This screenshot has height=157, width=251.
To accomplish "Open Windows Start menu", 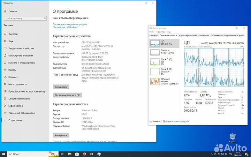I will click(x=3, y=154).
